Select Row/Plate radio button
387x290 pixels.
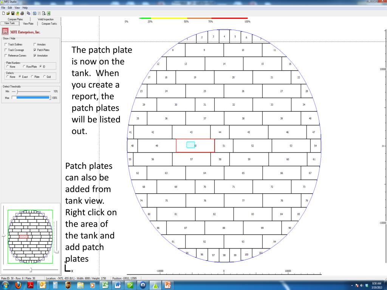pyautogui.click(x=24, y=66)
